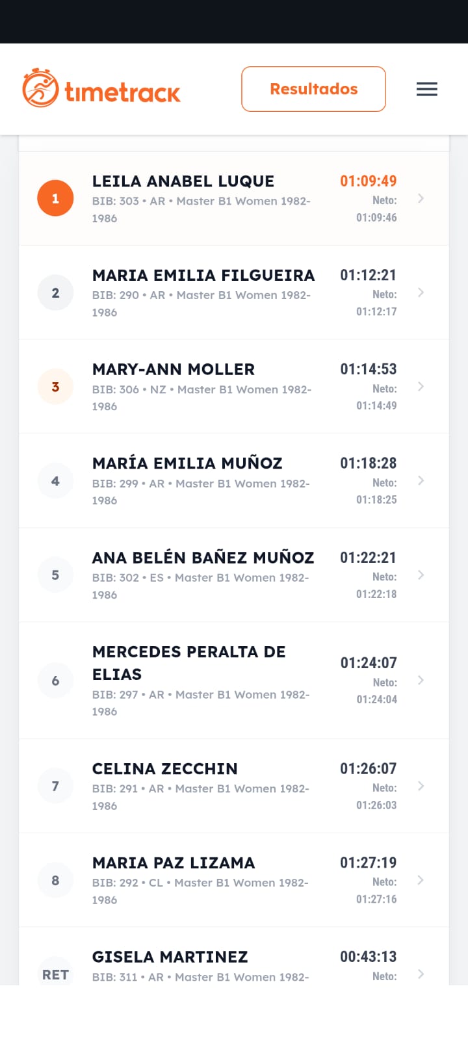This screenshot has height=1040, width=468.
Task: Expand Gisela Martinez result chevron
Action: coord(421,974)
